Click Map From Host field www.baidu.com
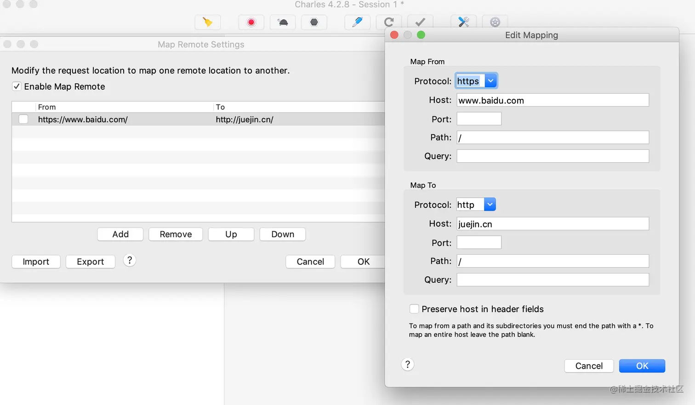 553,100
